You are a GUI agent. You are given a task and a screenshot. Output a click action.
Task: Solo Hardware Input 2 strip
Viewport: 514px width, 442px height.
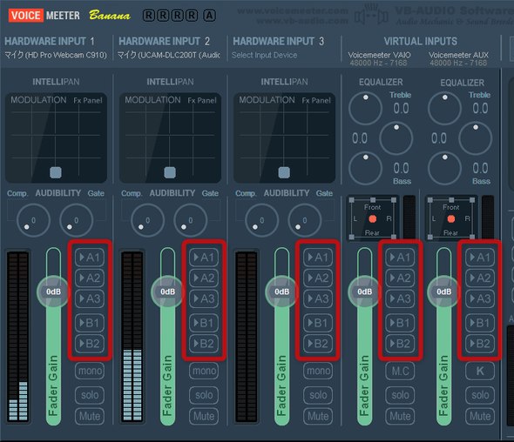click(204, 395)
